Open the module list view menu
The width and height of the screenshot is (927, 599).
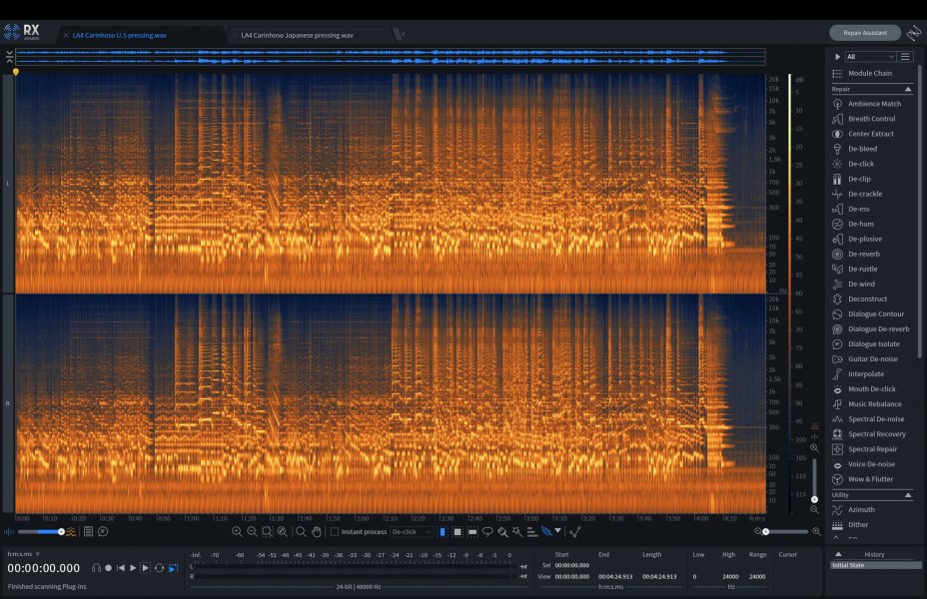[905, 57]
